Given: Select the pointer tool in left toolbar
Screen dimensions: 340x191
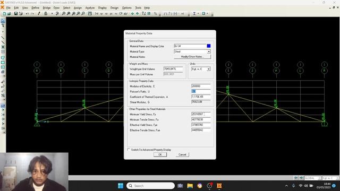Looking at the screenshot, I should pyautogui.click(x=3, y=21).
